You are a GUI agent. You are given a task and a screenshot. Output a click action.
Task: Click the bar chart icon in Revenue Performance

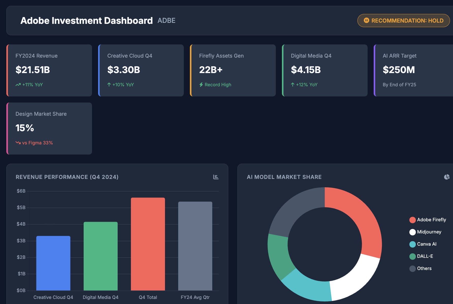(216, 177)
